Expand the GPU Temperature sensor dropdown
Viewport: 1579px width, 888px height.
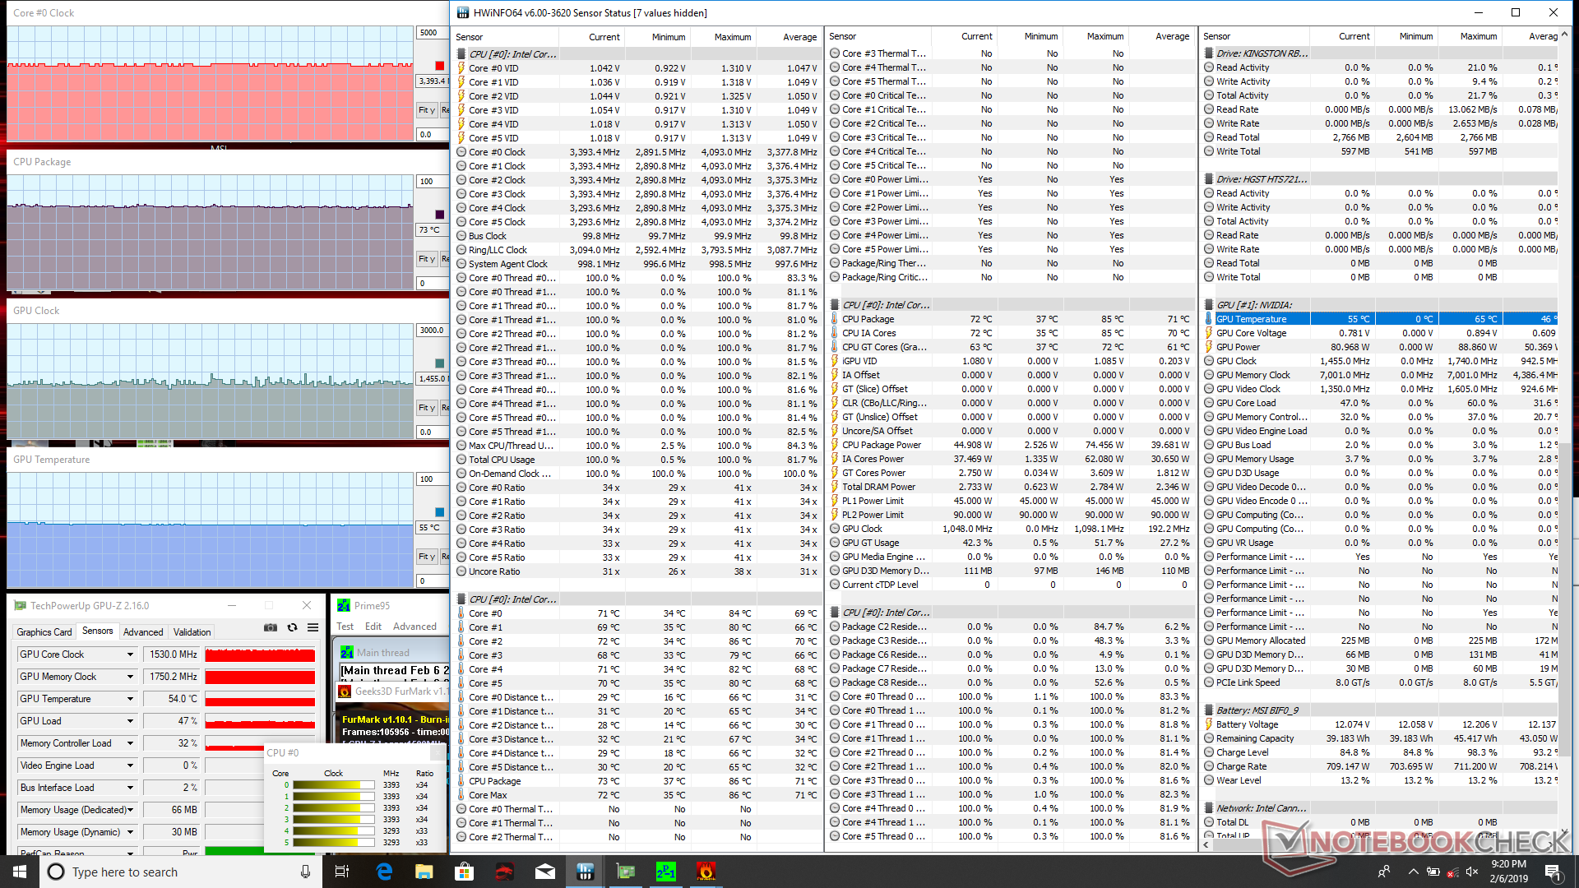click(130, 699)
